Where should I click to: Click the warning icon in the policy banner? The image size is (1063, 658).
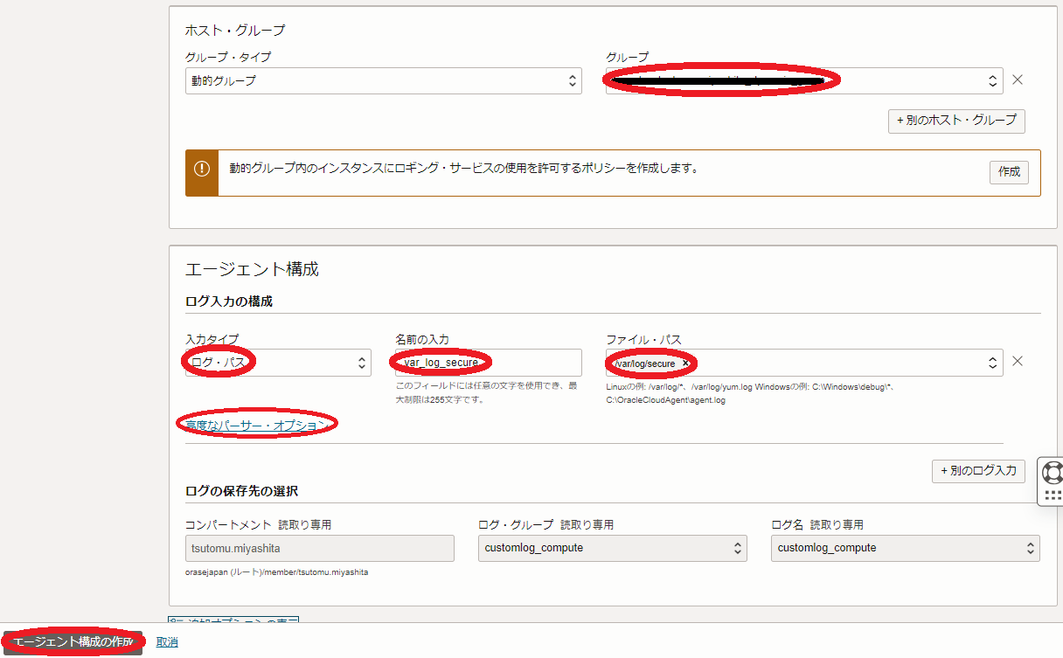tap(202, 170)
